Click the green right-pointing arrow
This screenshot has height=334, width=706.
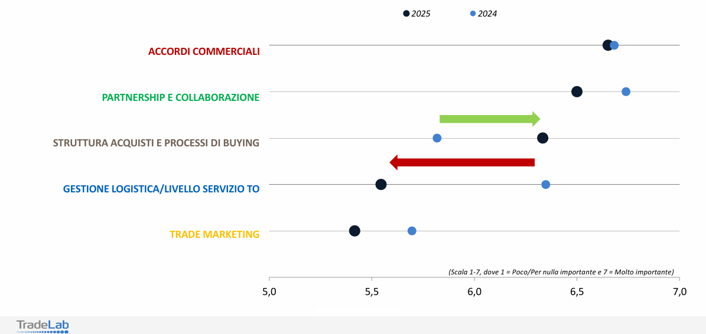tap(490, 119)
